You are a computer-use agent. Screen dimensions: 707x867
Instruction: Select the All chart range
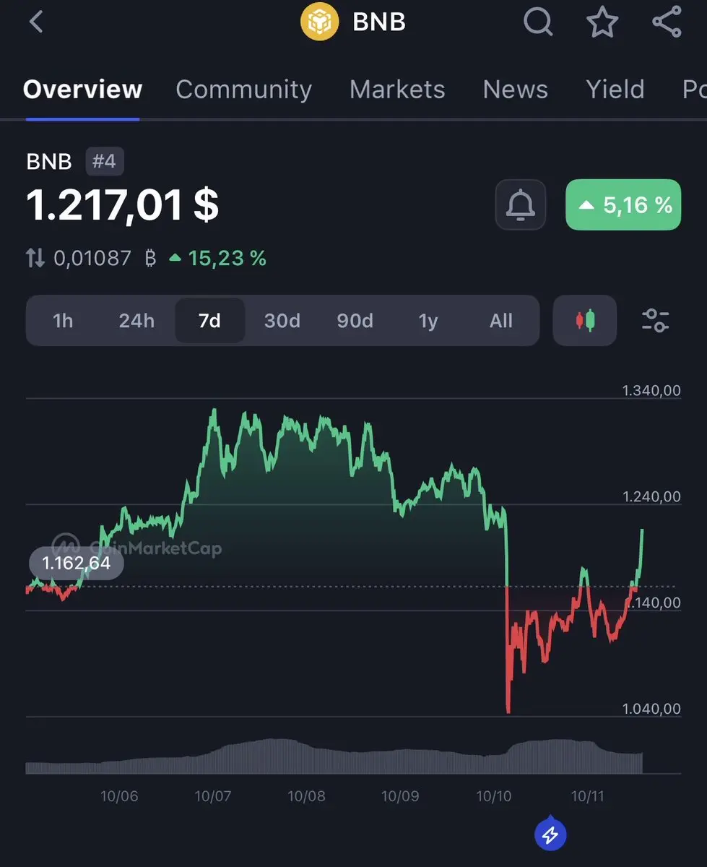coord(501,320)
